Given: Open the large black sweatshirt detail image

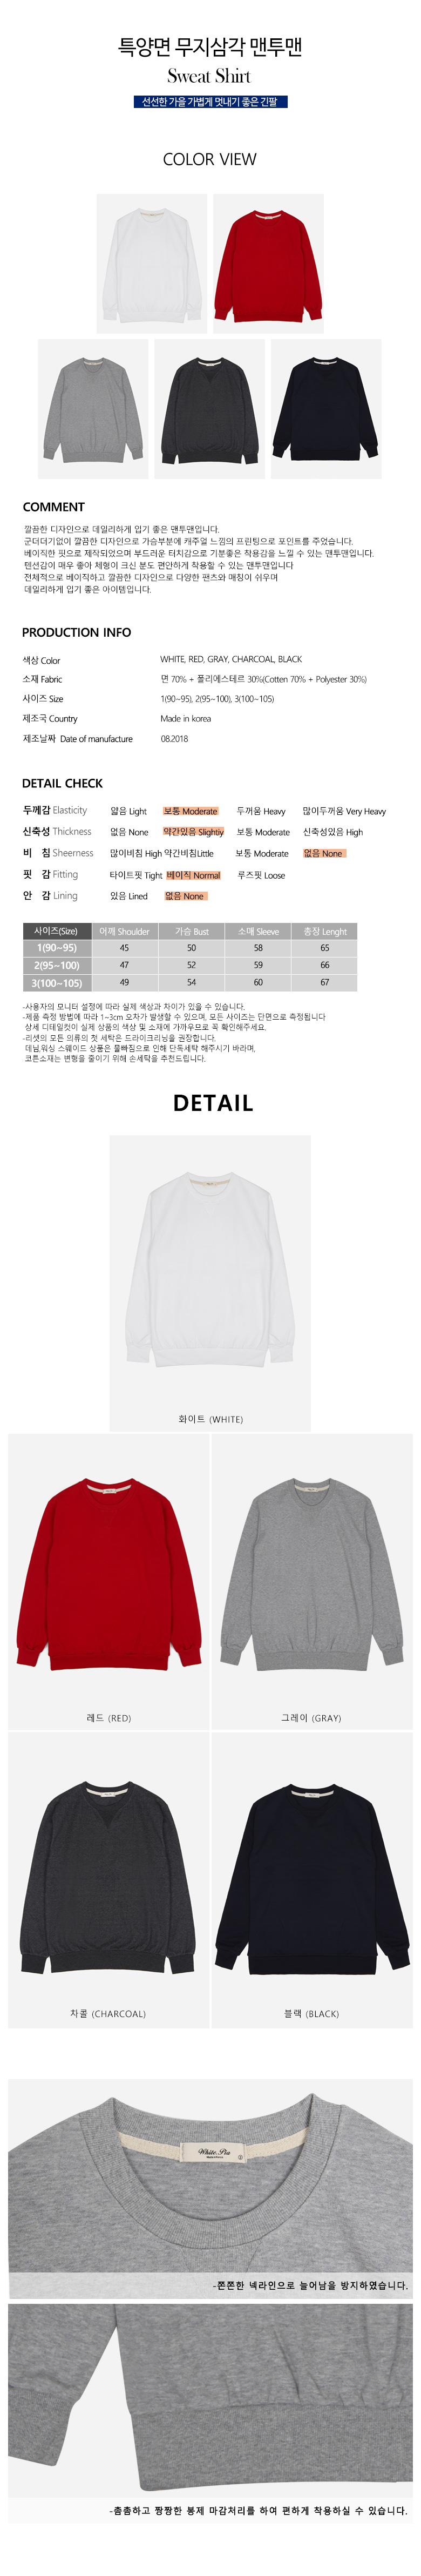Looking at the screenshot, I should (312, 1880).
